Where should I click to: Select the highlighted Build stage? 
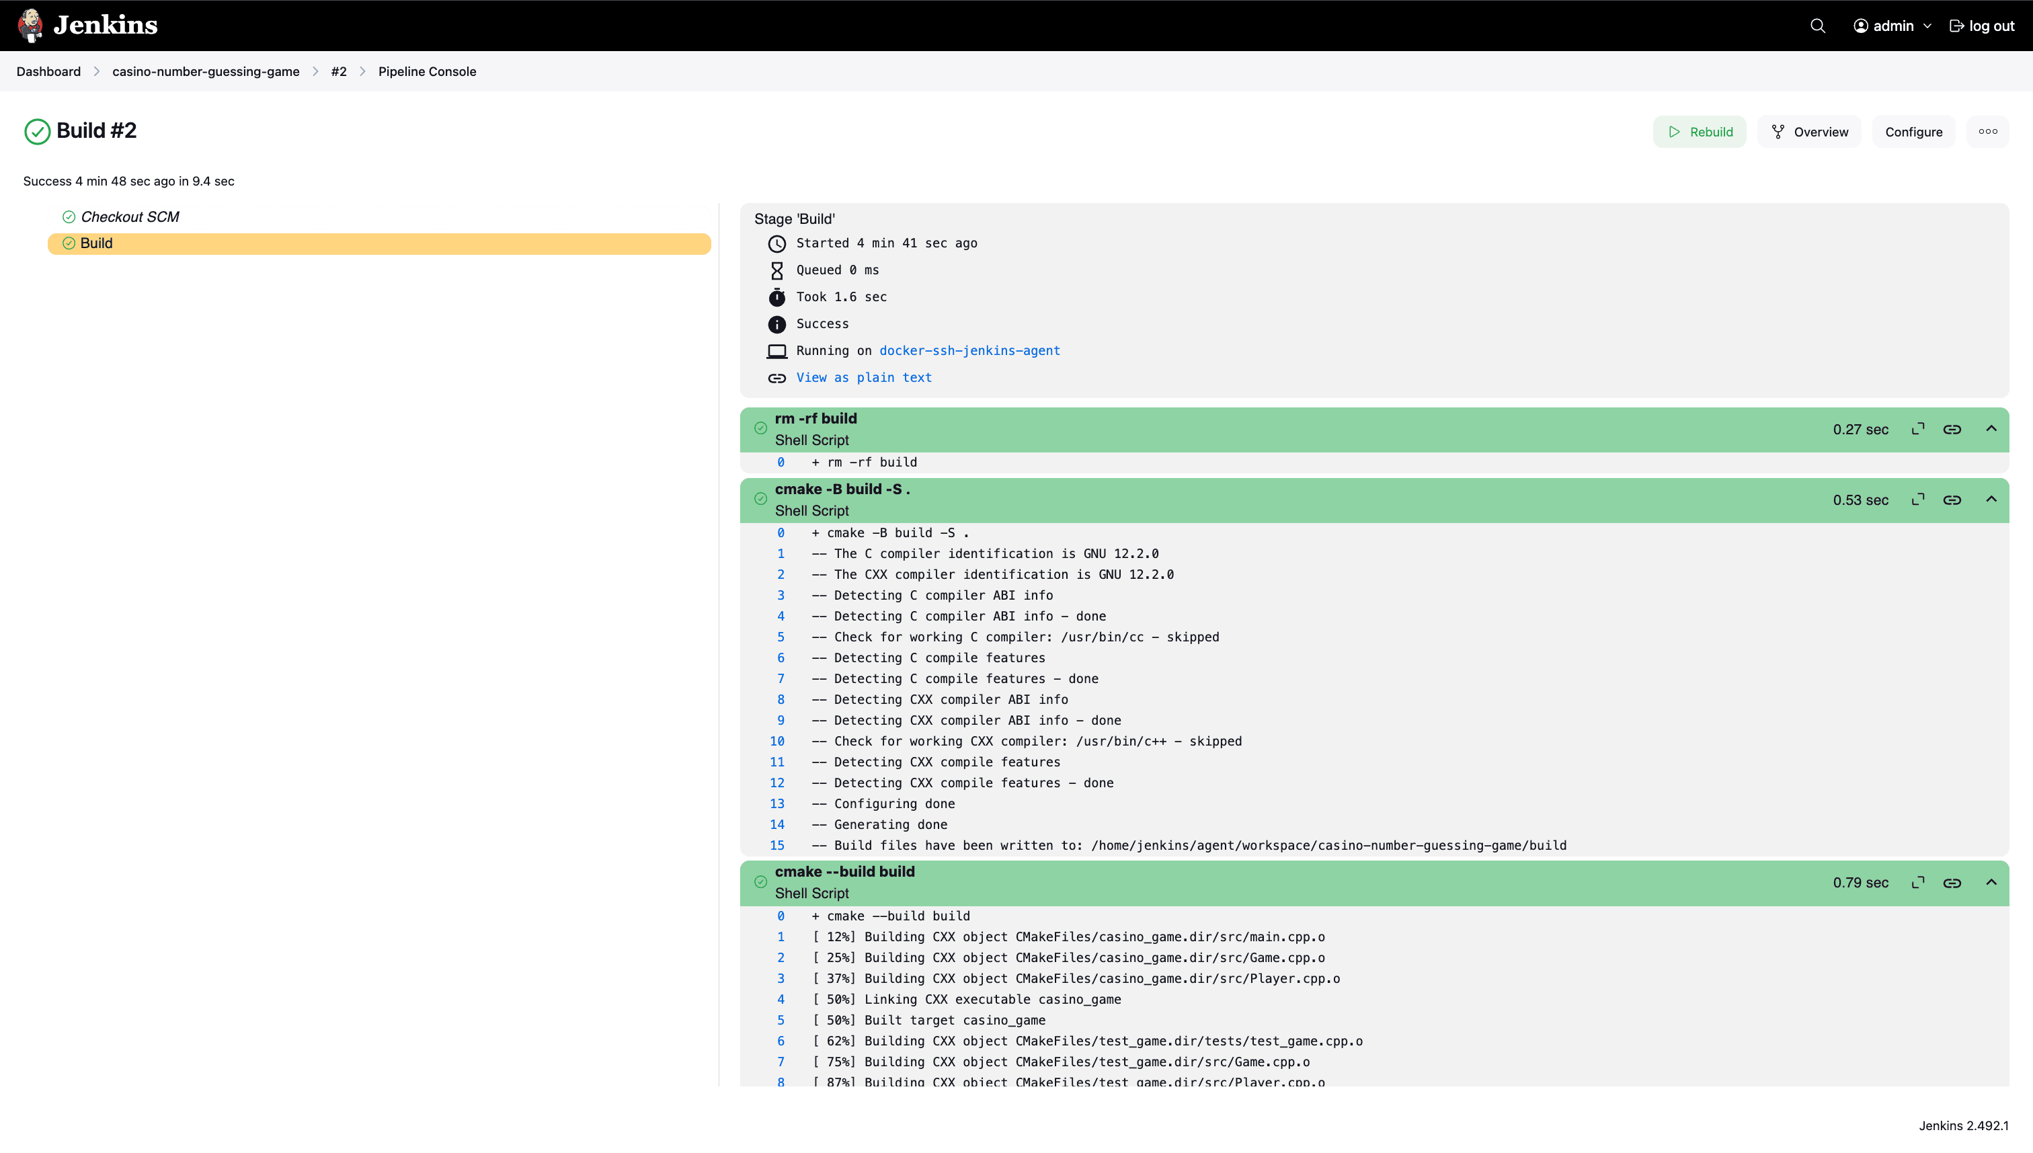pyautogui.click(x=97, y=244)
